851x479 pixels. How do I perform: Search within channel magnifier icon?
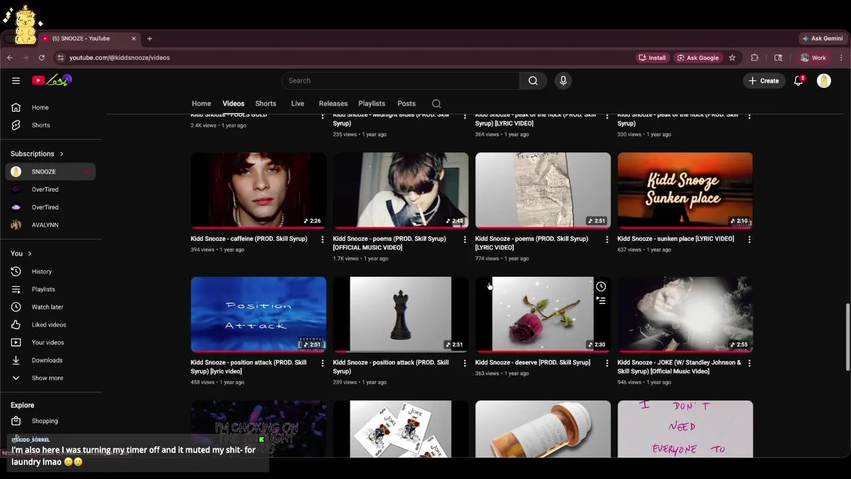tap(436, 104)
